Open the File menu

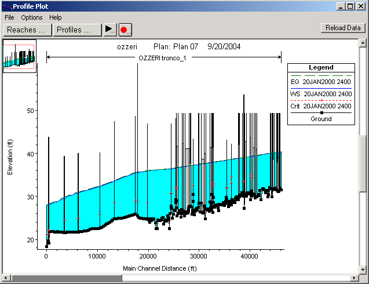[x=9, y=17]
